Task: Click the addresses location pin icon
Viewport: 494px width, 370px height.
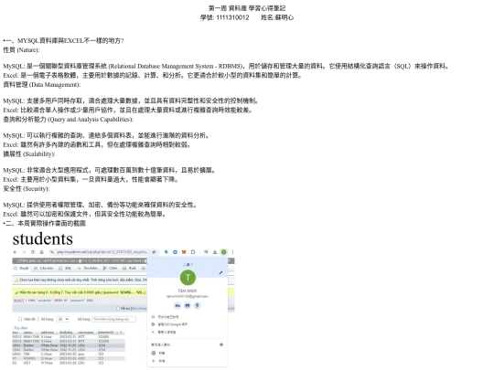Action: (x=198, y=305)
